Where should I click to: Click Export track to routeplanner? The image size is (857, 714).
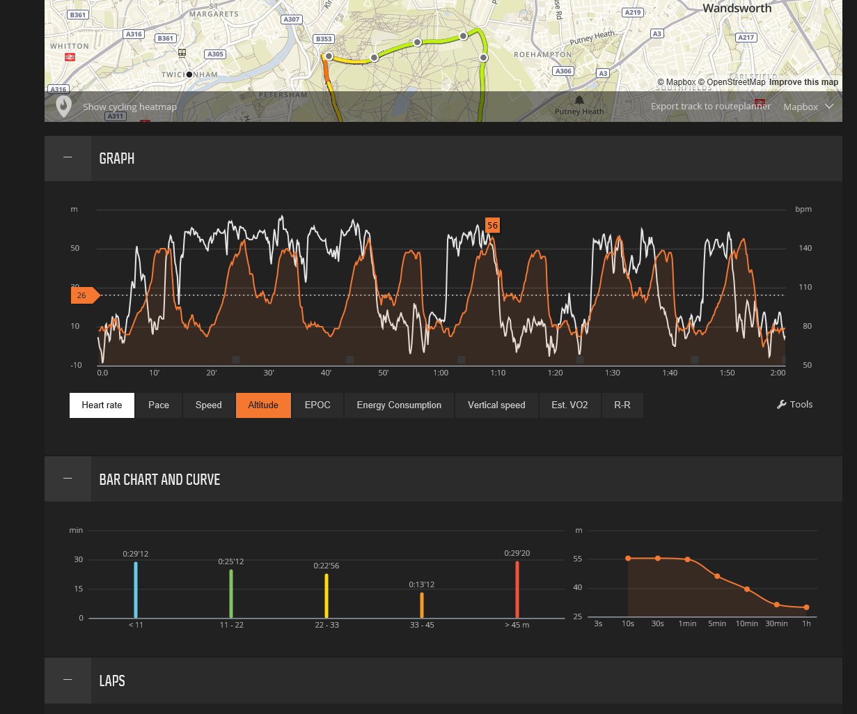pos(711,107)
